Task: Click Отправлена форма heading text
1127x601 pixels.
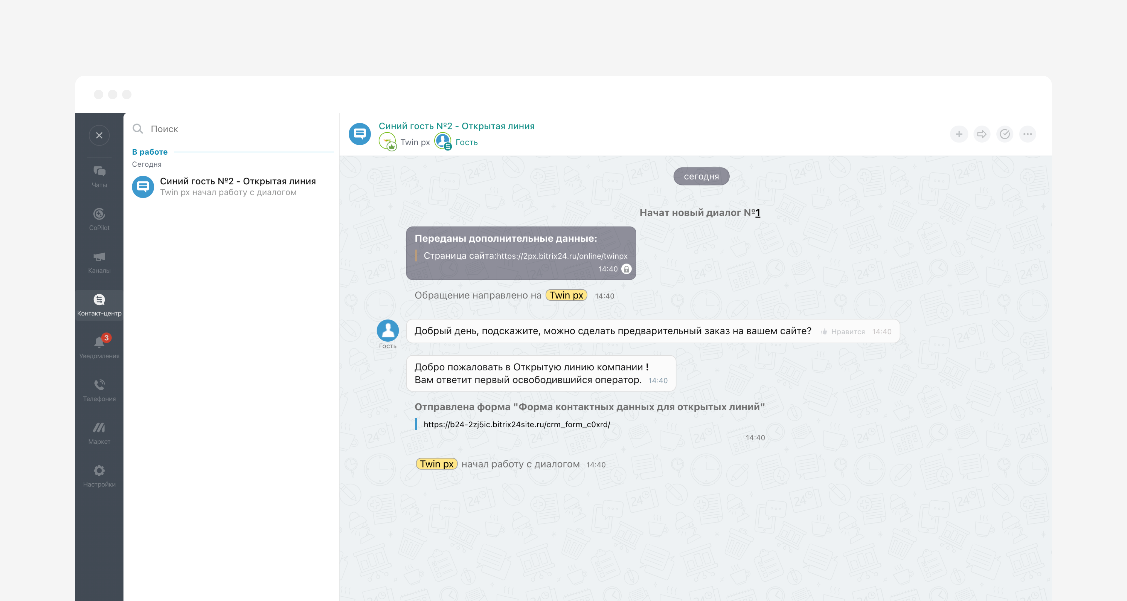Action: click(x=589, y=407)
